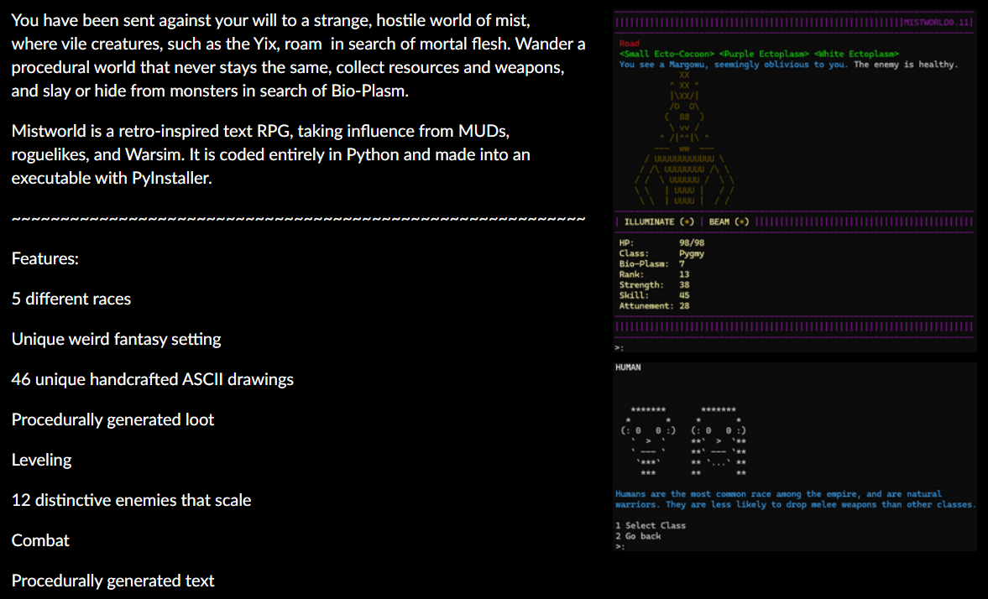Viewport: 988px width, 599px height.
Task: Select 'Unique weird fantasy setting' text
Action: pyautogui.click(x=116, y=340)
